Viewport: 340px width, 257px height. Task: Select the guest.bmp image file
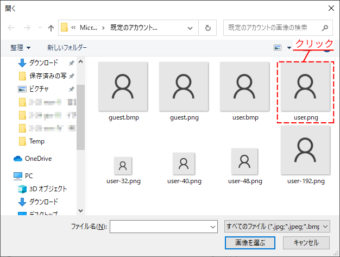(123, 90)
